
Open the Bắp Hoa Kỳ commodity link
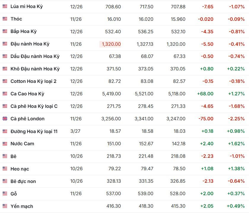[x=24, y=31]
